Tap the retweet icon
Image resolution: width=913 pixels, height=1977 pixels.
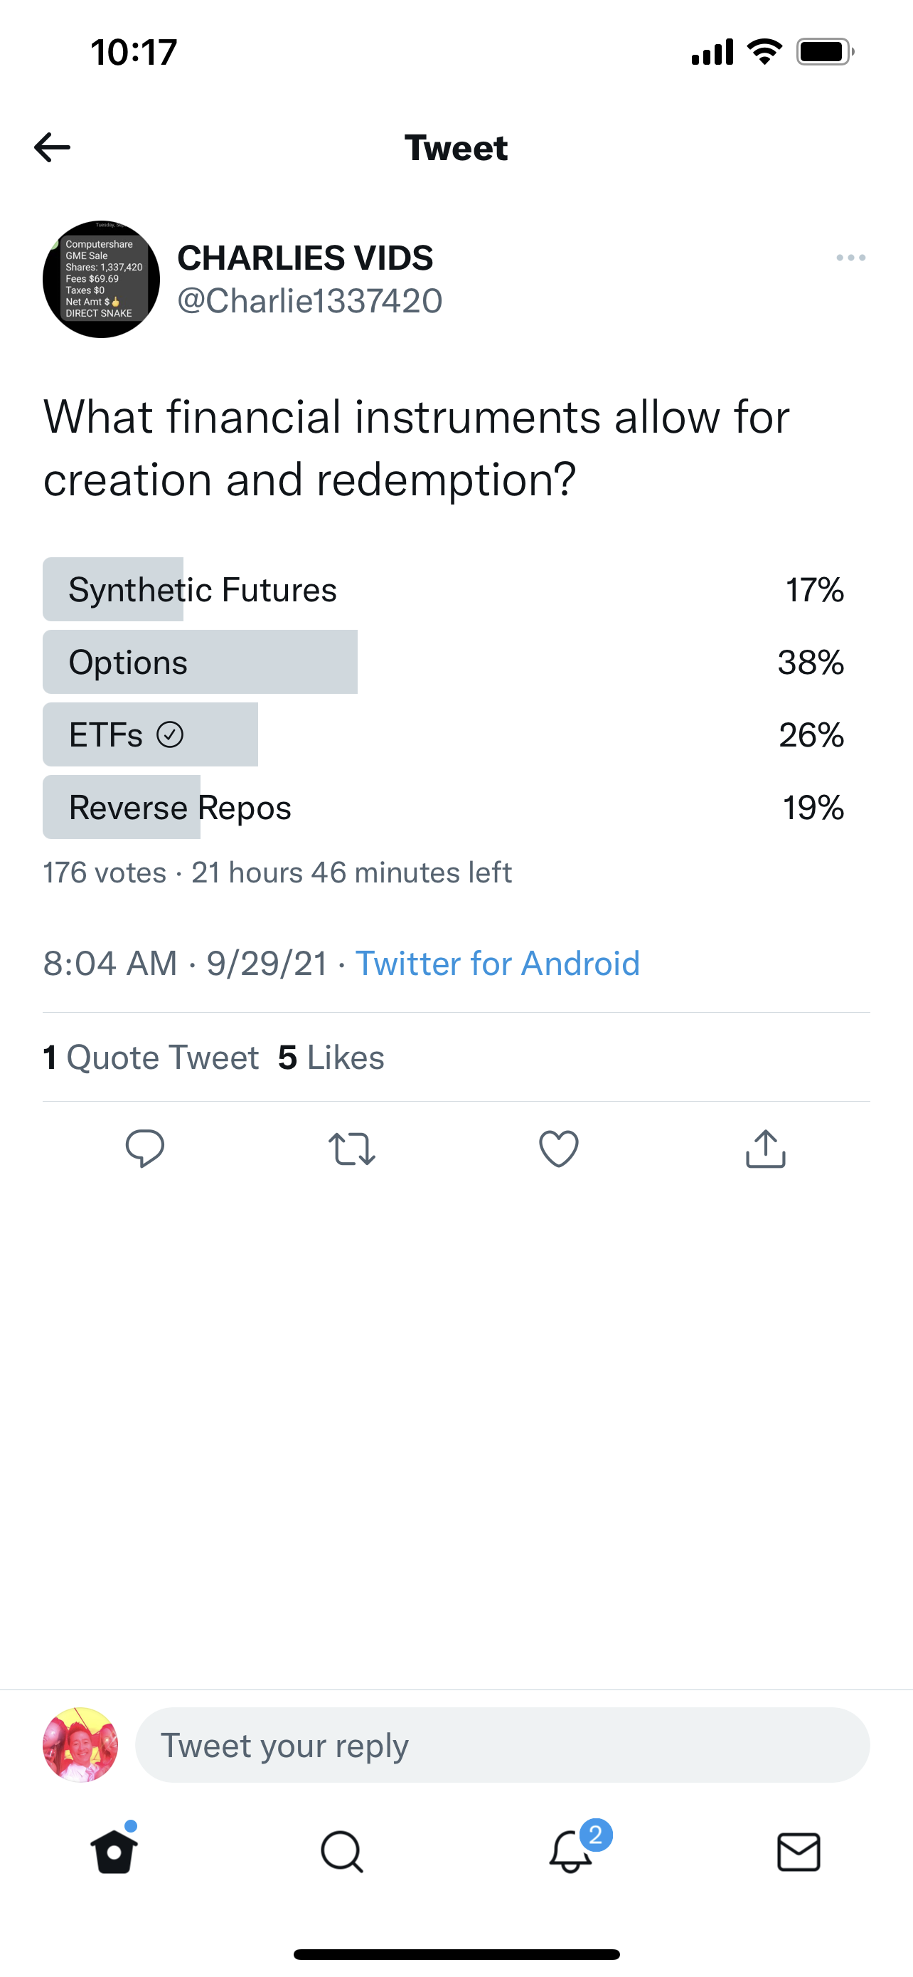coord(352,1149)
